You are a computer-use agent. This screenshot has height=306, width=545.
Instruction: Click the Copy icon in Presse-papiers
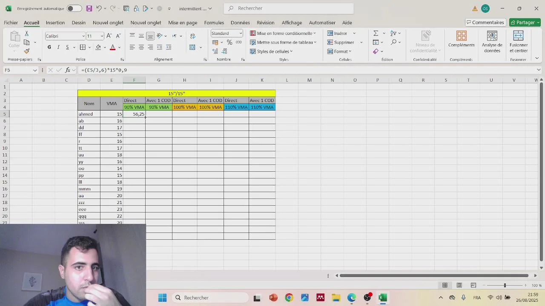pyautogui.click(x=26, y=42)
